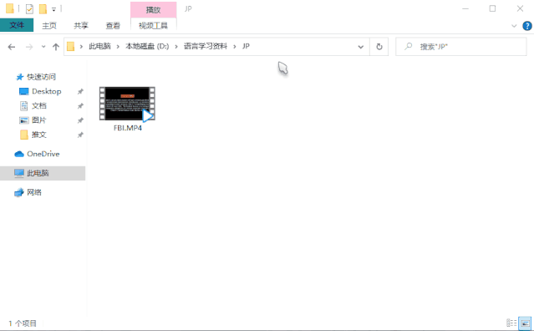Click the 1 个项目 status text
Viewport: 534px width, 331px height.
coord(23,323)
